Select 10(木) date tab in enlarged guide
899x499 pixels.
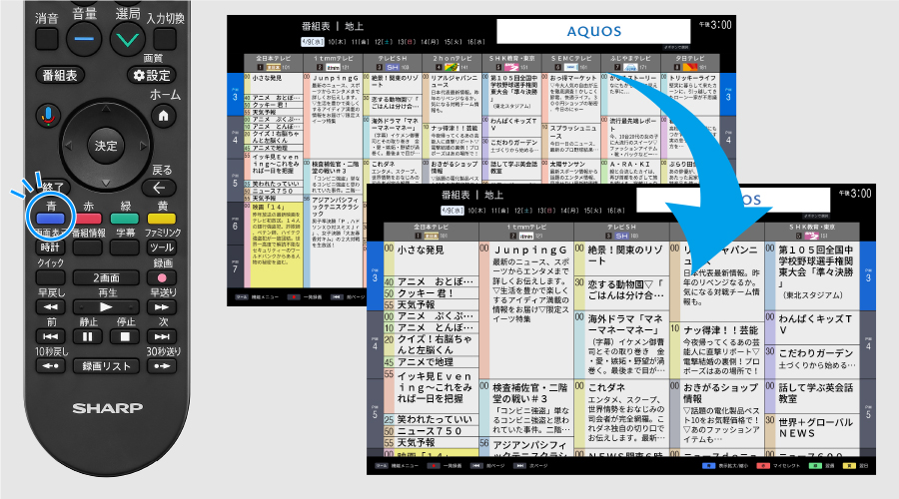[x=478, y=211]
